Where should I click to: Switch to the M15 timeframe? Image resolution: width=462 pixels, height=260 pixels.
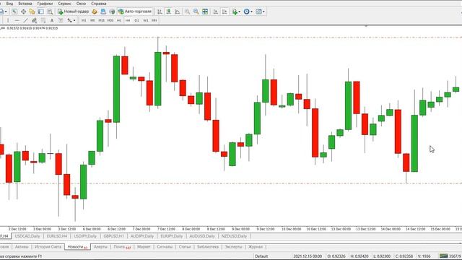pos(101,20)
